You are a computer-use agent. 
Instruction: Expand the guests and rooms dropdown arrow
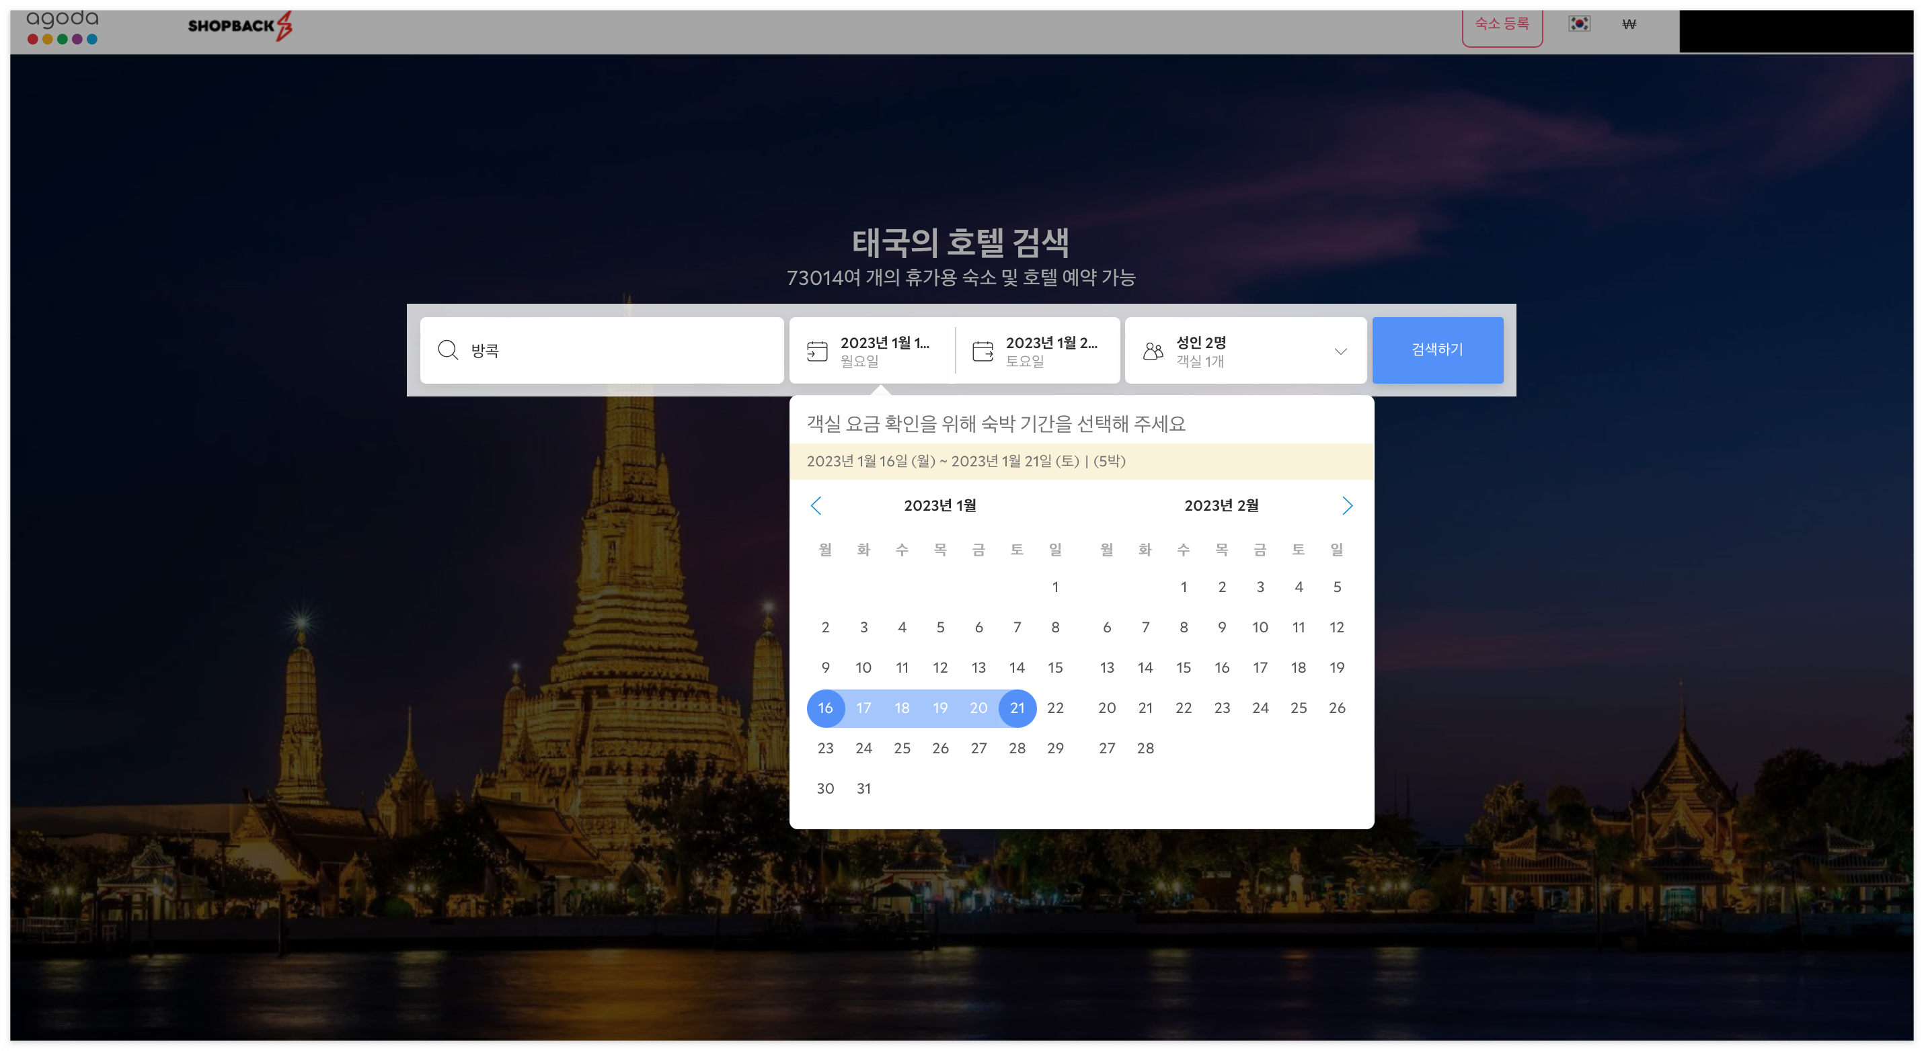[x=1341, y=351]
